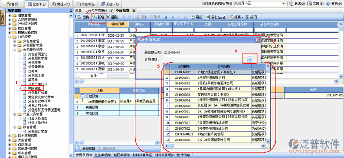The image size is (344, 158).
Task: Collapse the 合同履约管理 folder
Action: [15, 50]
